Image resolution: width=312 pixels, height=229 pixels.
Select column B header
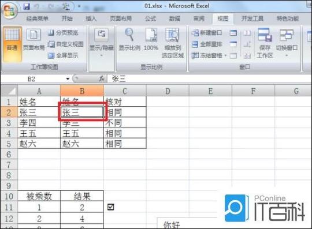(82, 91)
